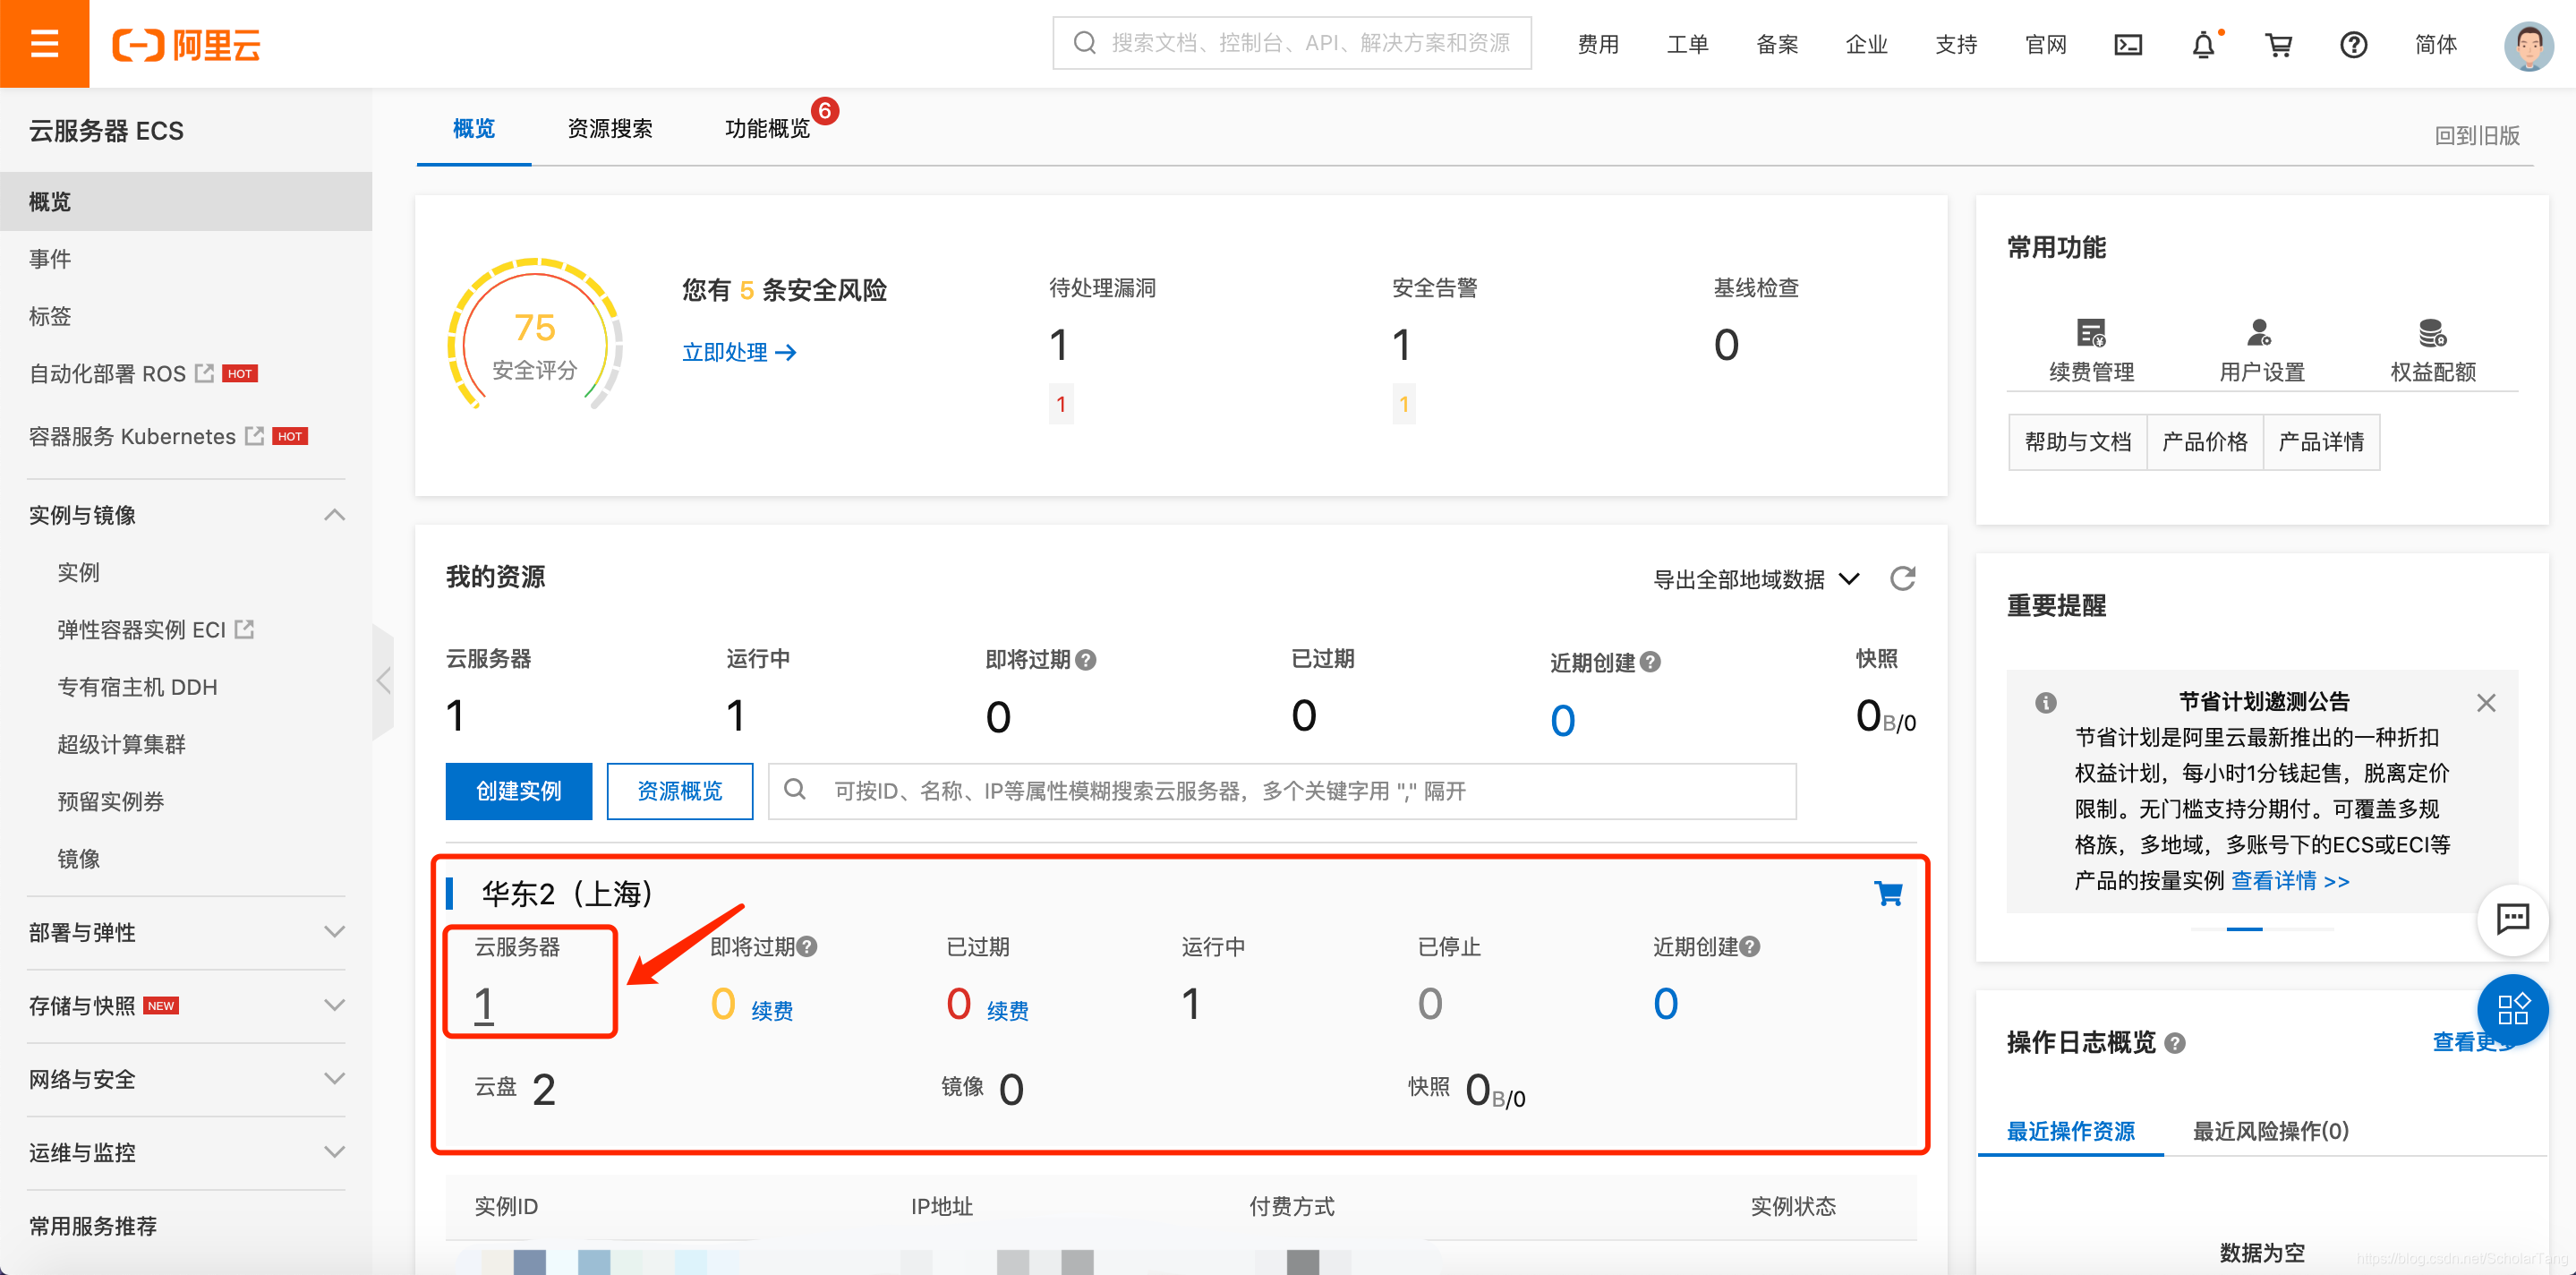This screenshot has width=2576, height=1275.
Task: Open the hamburger navigation menu
Action: [44, 44]
